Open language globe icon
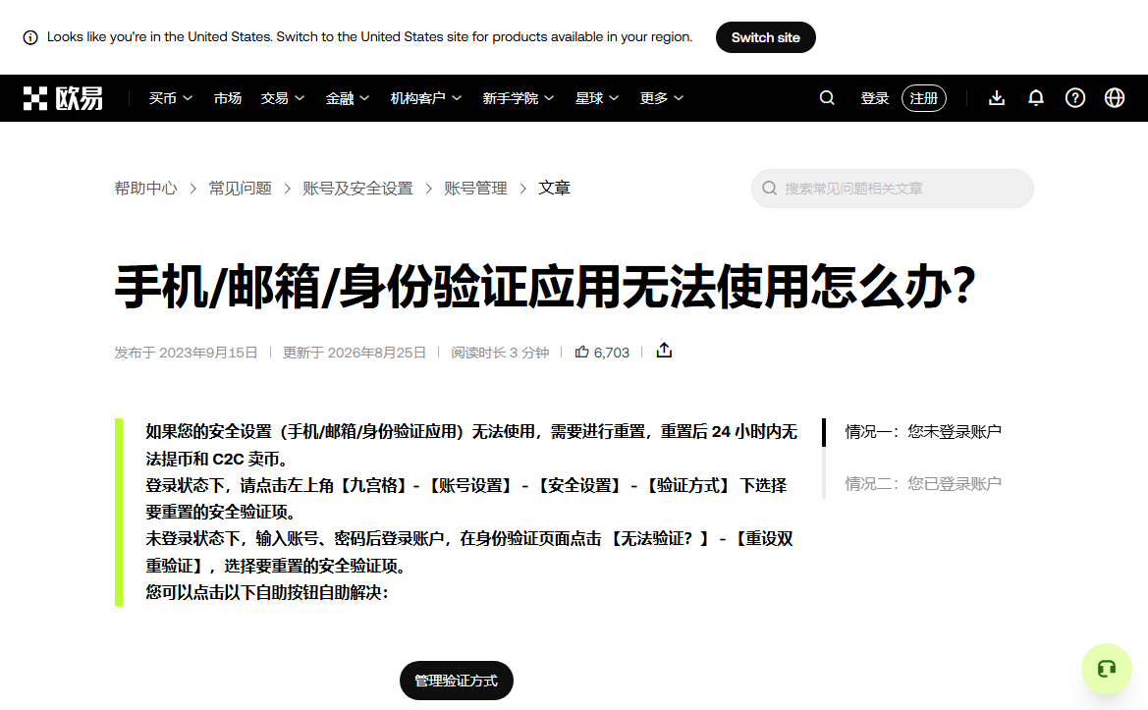 click(1115, 98)
